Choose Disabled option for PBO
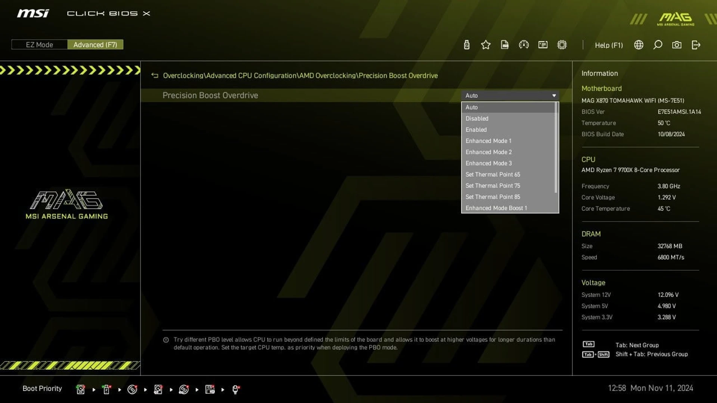 [x=508, y=118]
